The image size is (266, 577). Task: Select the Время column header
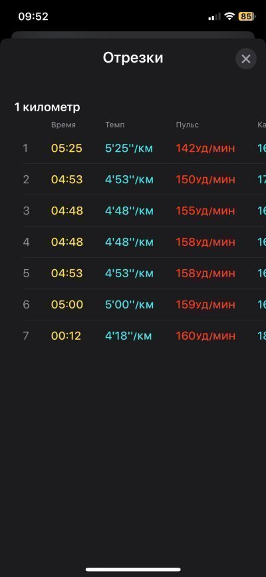[63, 125]
